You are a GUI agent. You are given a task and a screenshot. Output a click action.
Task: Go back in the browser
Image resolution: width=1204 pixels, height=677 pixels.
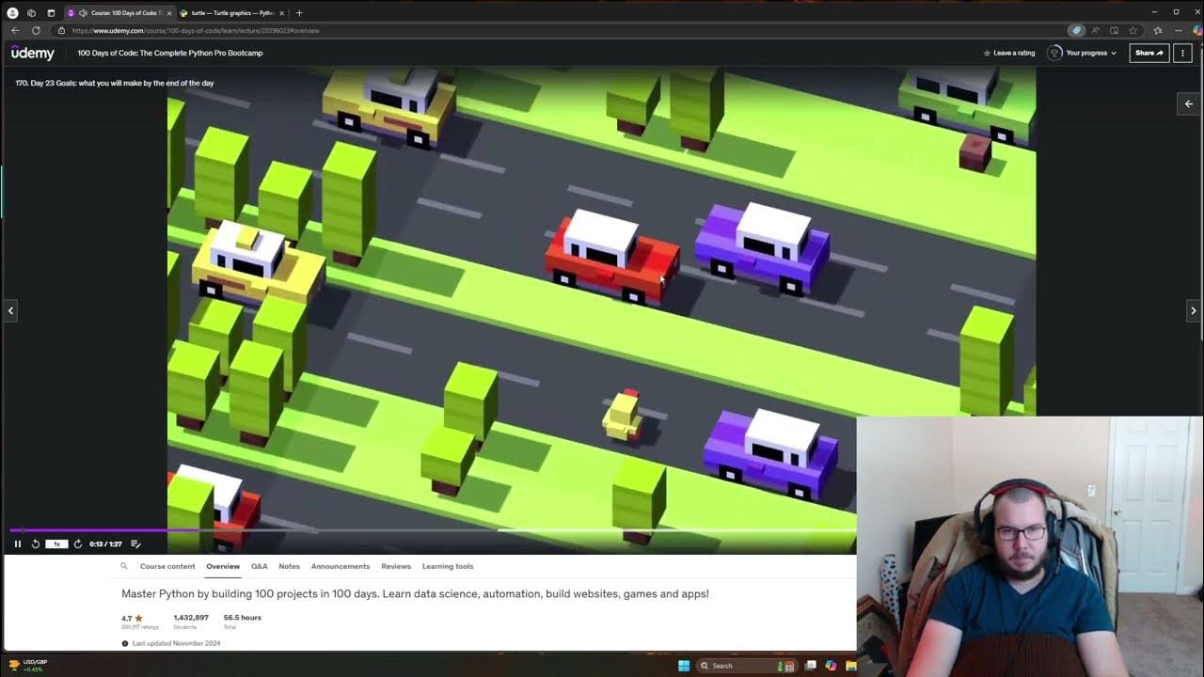tap(15, 30)
